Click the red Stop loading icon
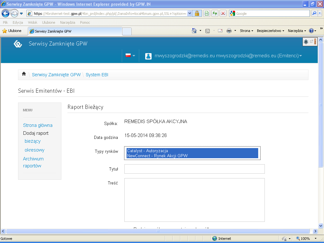The height and width of the screenshot is (243, 324). (223, 14)
